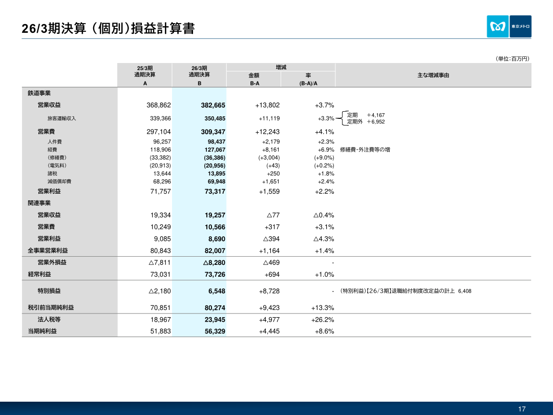Click the 56,329 net income value

(215, 331)
